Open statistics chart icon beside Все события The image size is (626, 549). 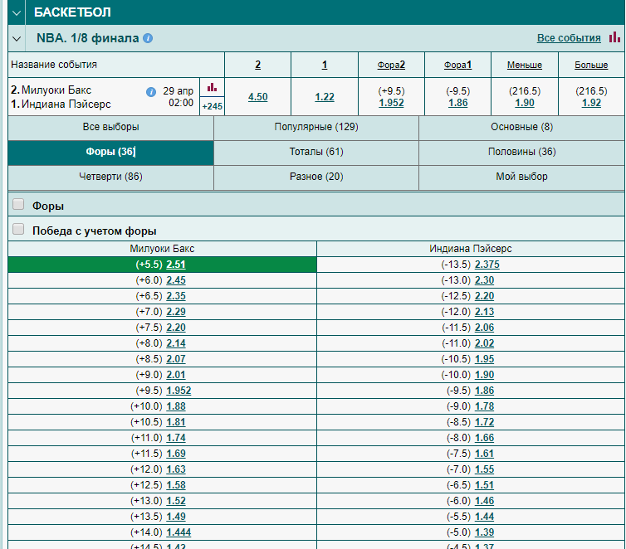pos(614,37)
